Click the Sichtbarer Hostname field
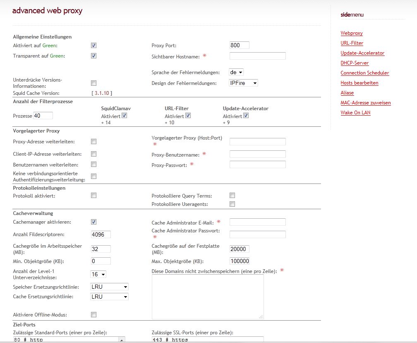 coord(258,56)
